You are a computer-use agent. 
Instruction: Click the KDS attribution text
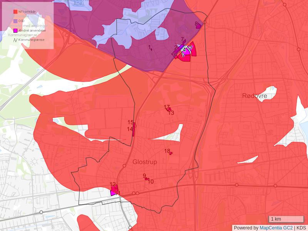click(x=301, y=228)
